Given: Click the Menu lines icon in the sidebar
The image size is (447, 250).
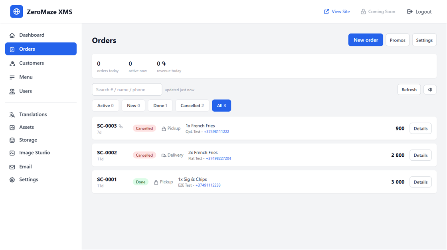Looking at the screenshot, I should [12, 77].
